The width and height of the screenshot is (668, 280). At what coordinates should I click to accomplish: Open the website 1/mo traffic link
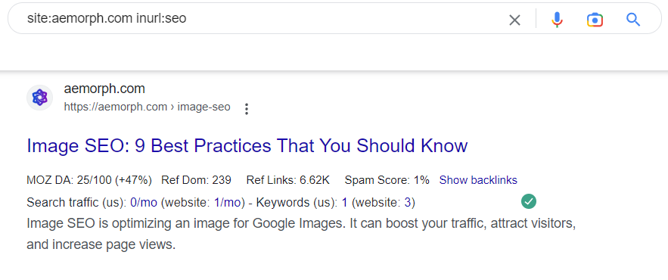click(x=228, y=203)
